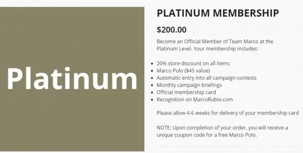Screen dimensions: 303x153
Task: Click the bullet dot beside 'Monthly campaign briefings'
Action: [x=152, y=85]
